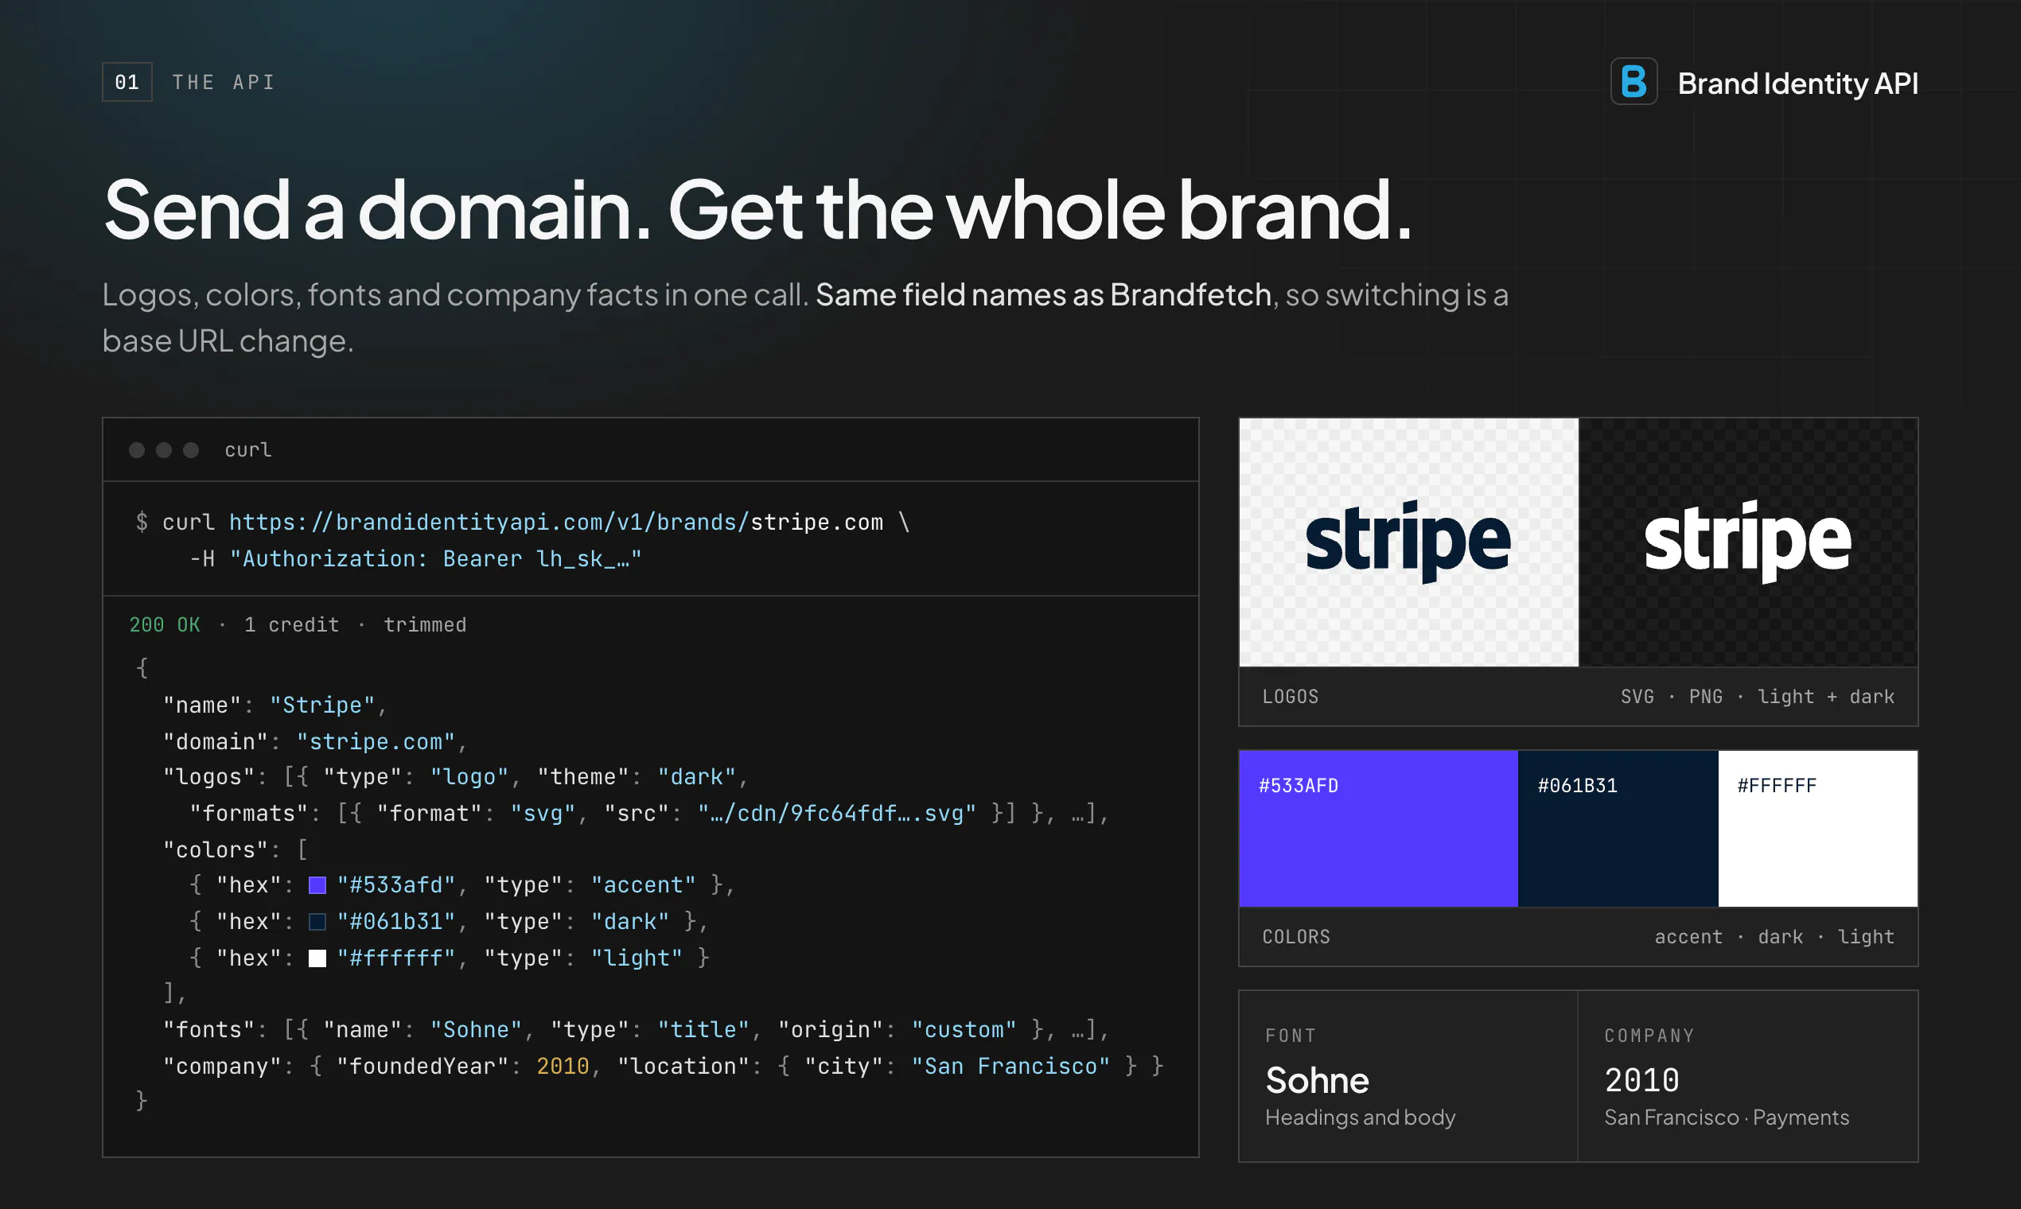Click the small navy swatch beside "#061b31"
The image size is (2021, 1209).
[x=317, y=921]
